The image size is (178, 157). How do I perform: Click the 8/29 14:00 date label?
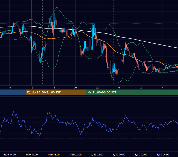10,154
